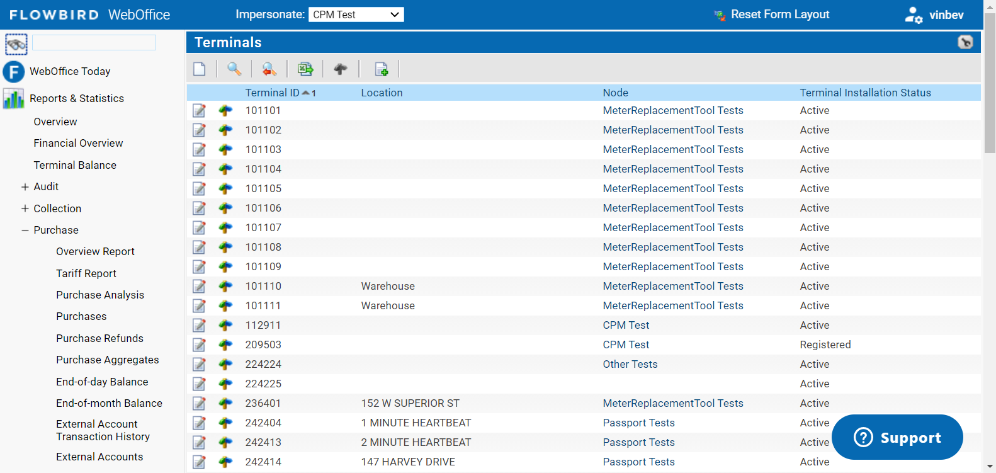
Task: Edit terminal 101104 with pencil icon
Action: [x=199, y=169]
